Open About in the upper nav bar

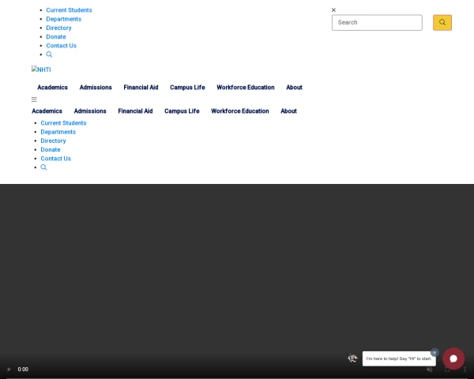(x=294, y=88)
